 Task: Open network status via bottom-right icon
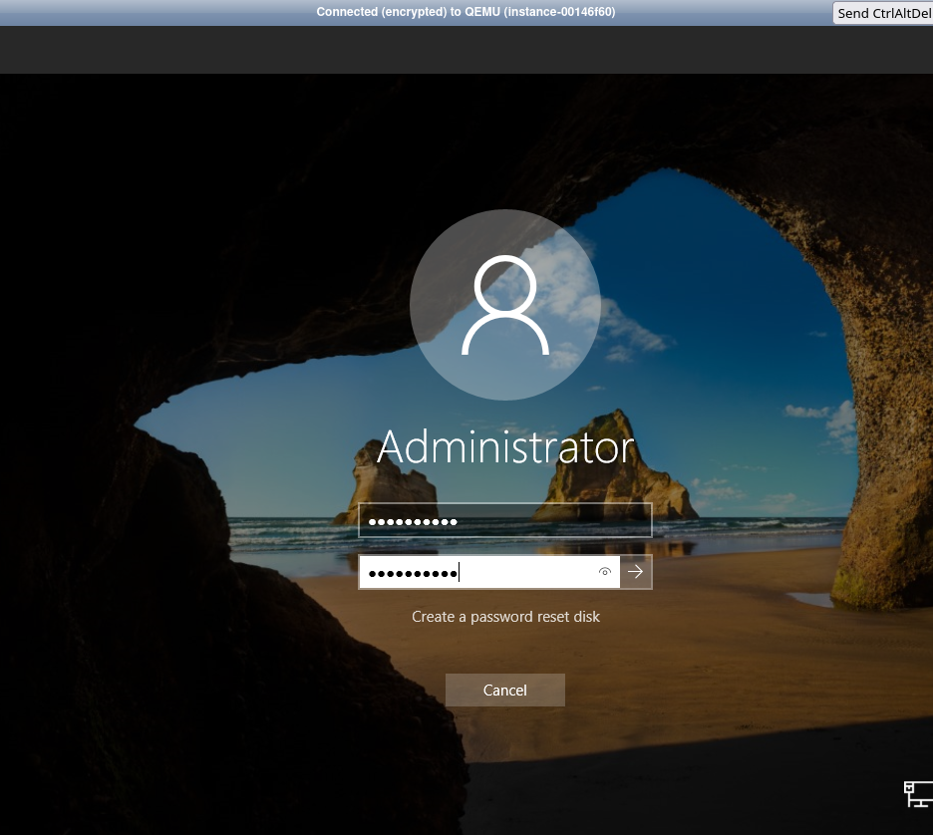[x=915, y=794]
